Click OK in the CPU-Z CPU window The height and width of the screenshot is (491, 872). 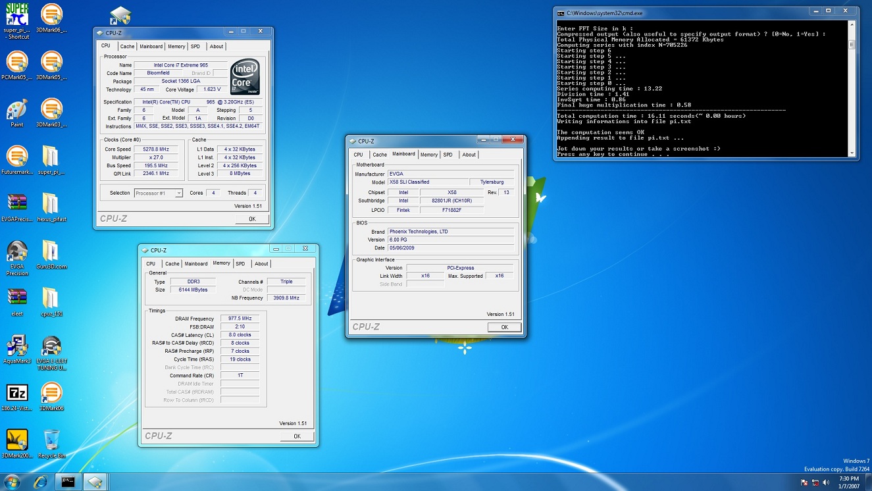[252, 219]
